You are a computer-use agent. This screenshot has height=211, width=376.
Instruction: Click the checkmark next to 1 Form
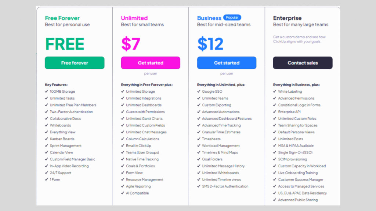(47, 179)
